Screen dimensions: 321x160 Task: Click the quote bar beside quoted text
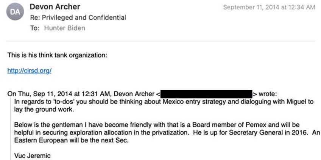point(11,129)
